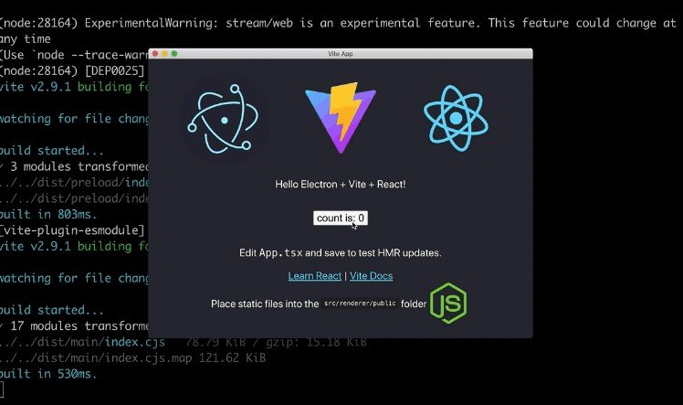
Task: Click 'built in 530ms.' in the terminal
Action: coord(47,374)
